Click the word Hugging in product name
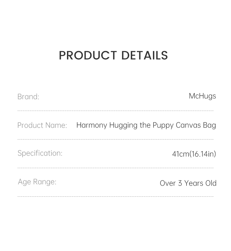This screenshot has width=231, height=251. click(123, 125)
